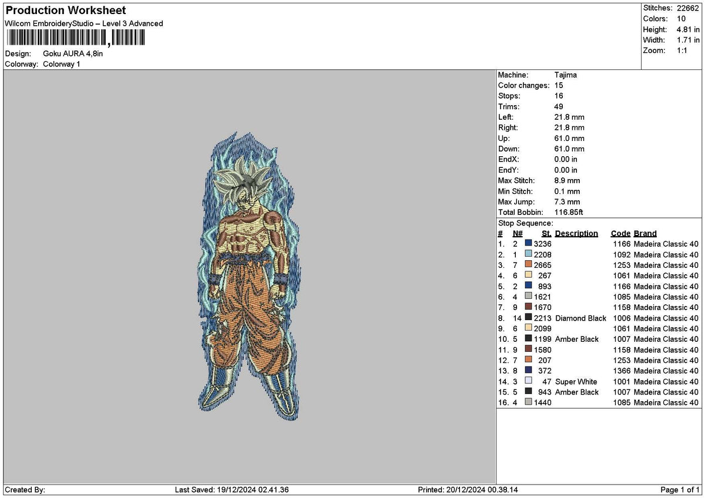The width and height of the screenshot is (705, 498).
Task: Click the Right value '21.8 mm'
Action: pyautogui.click(x=569, y=128)
